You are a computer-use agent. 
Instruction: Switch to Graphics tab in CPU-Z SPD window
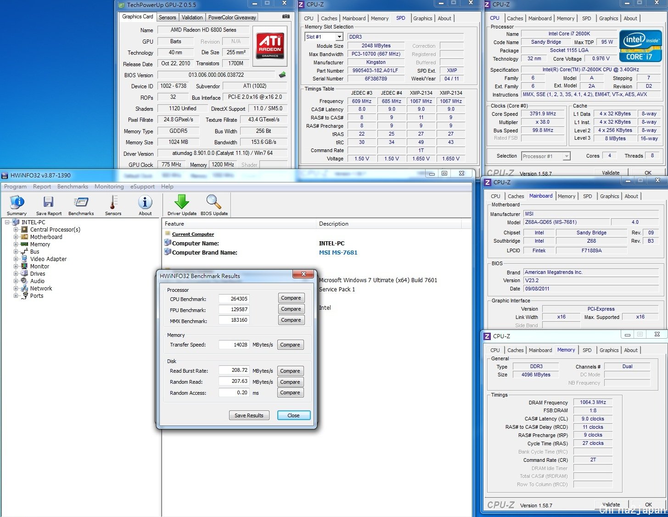pos(422,18)
